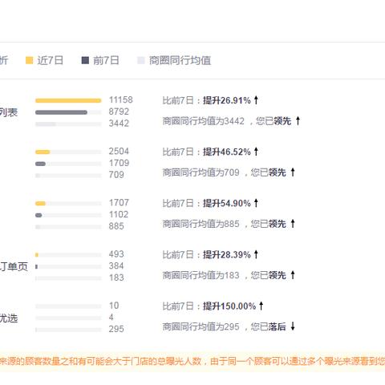Click the dark bar for 8792
Image resolution: width=385 pixels, height=385 pixels.
point(61,112)
